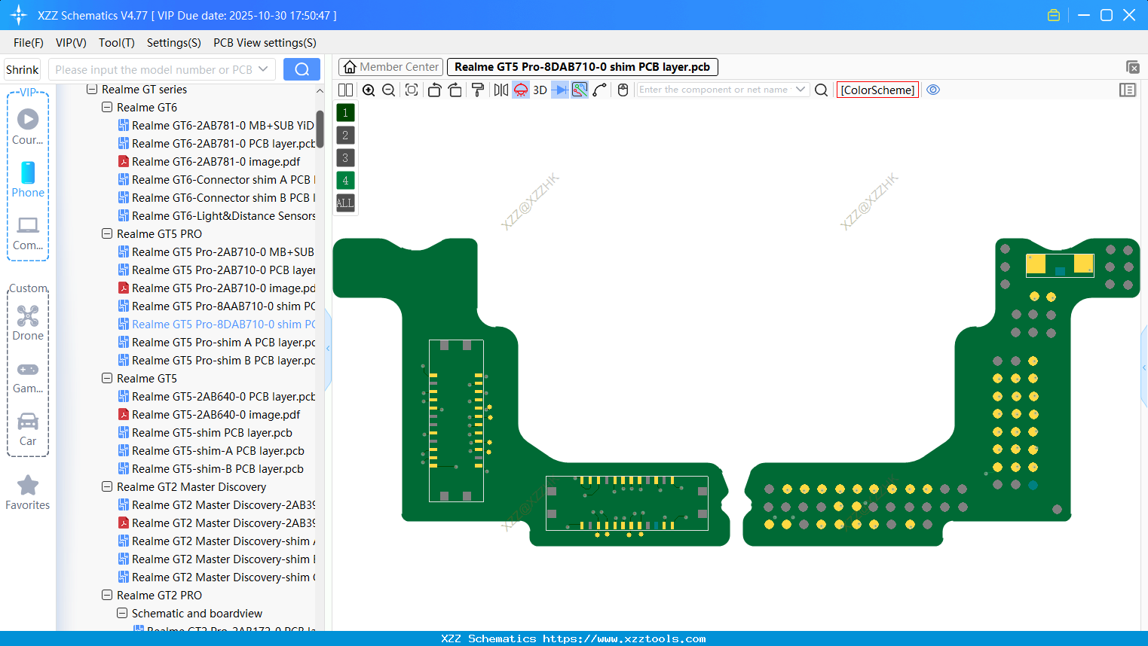Select the Realme GT5 Pro-8DAB710-0 shim PCB tab

point(583,67)
